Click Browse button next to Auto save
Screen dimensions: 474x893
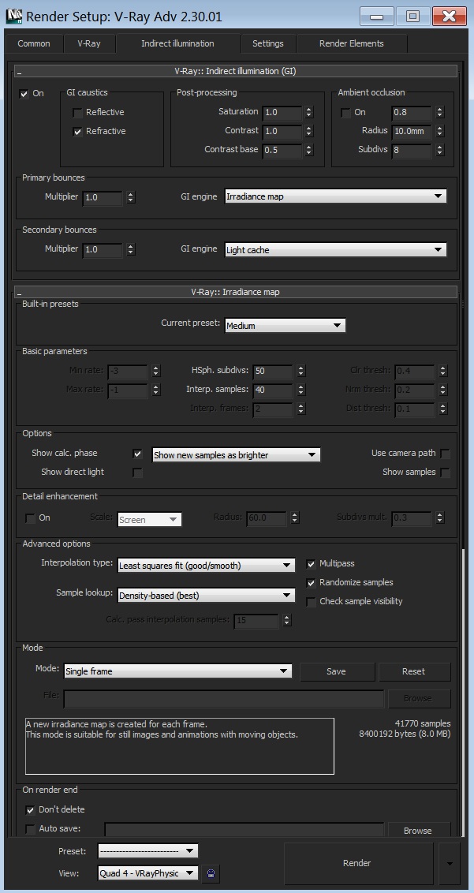(x=418, y=831)
